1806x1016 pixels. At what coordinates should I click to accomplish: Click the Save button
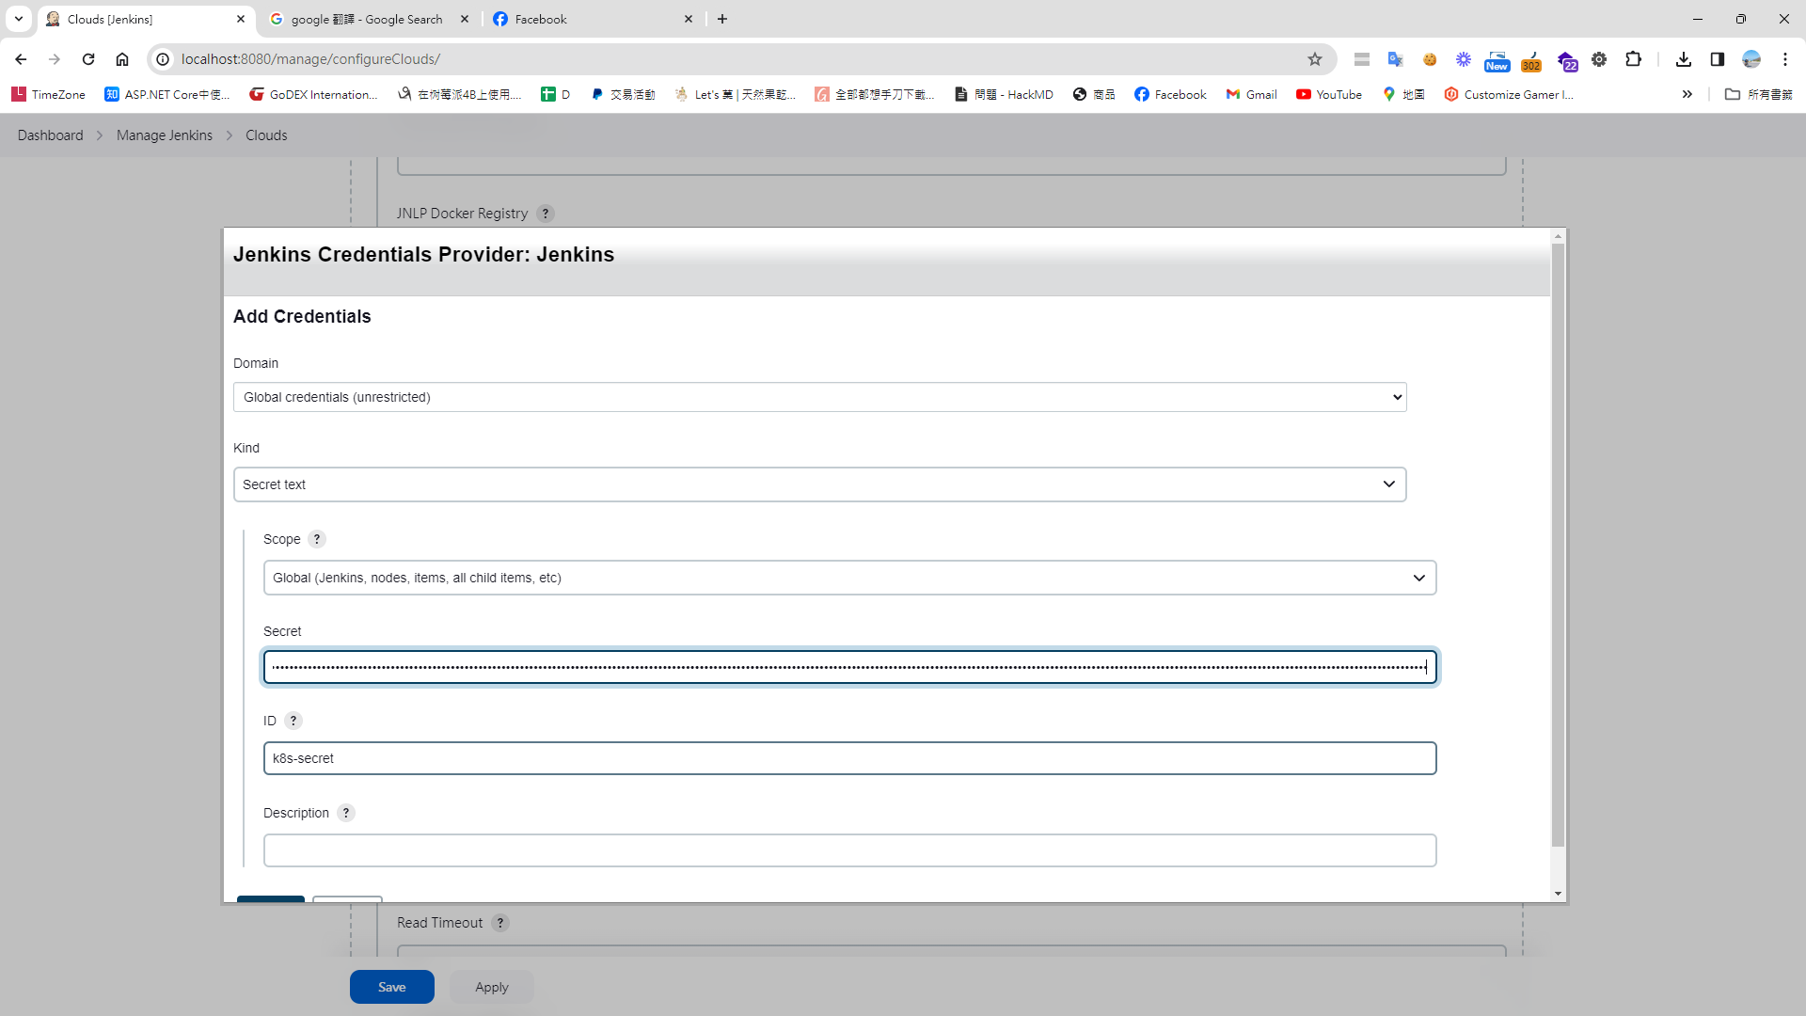(x=391, y=986)
